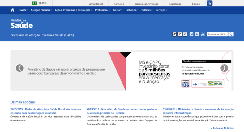Open the YouTube channel icon

[203, 34]
